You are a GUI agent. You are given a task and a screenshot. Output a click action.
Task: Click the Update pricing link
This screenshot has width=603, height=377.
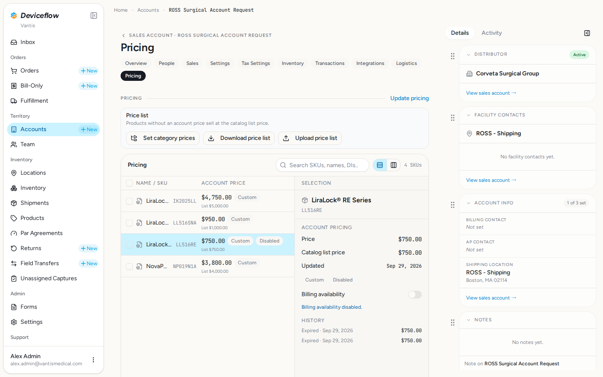click(x=410, y=98)
